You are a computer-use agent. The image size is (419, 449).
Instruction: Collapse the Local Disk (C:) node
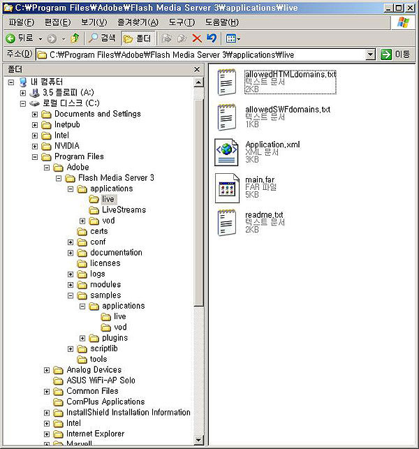click(x=22, y=103)
